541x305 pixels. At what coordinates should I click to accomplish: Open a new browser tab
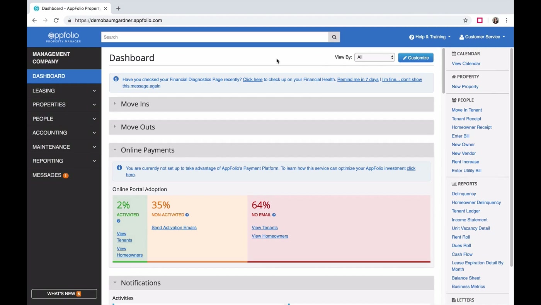[118, 8]
